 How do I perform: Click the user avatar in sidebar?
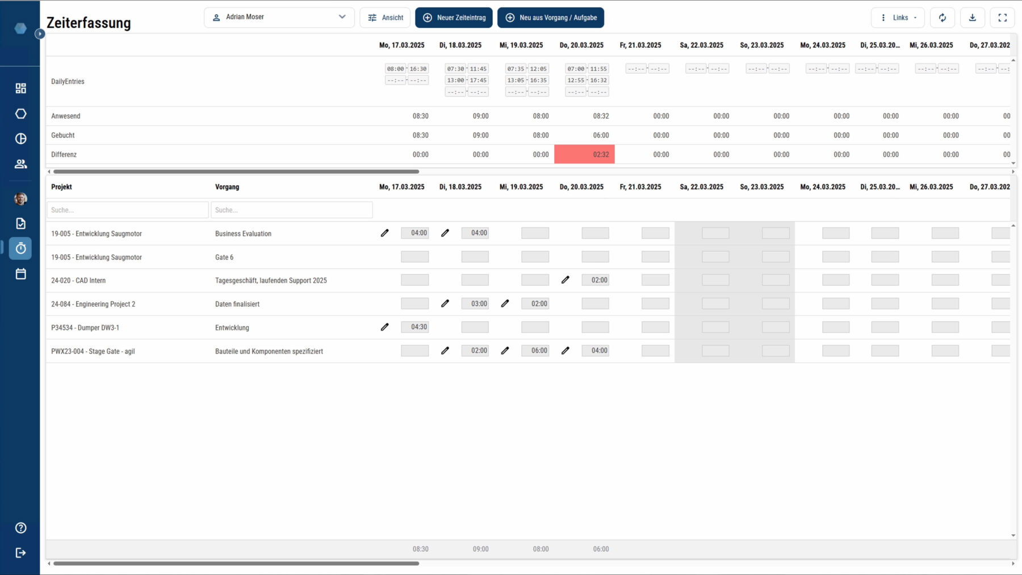[x=20, y=199]
